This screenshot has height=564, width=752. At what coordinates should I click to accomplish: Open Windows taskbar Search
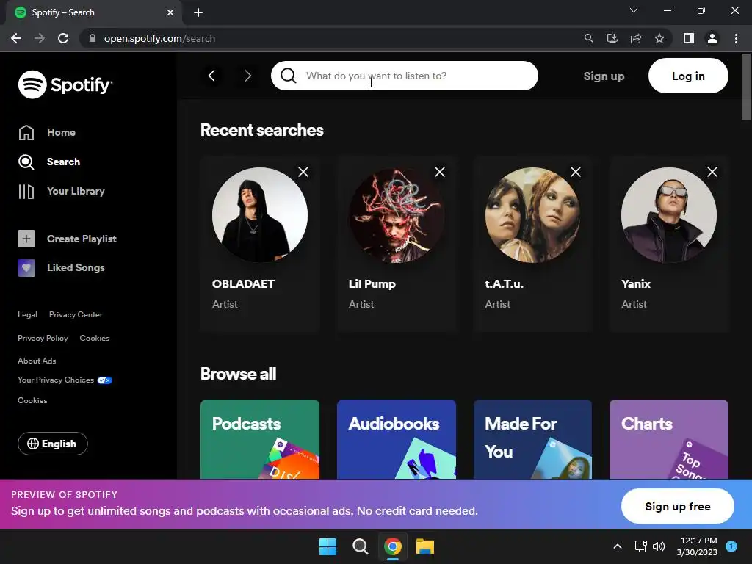(360, 546)
